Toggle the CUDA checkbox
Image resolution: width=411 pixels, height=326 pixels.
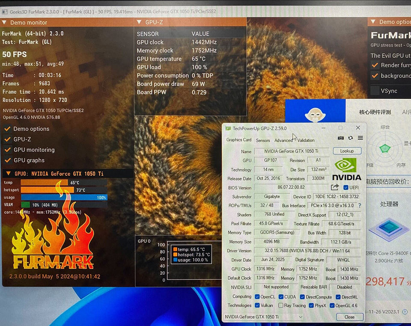281,296
